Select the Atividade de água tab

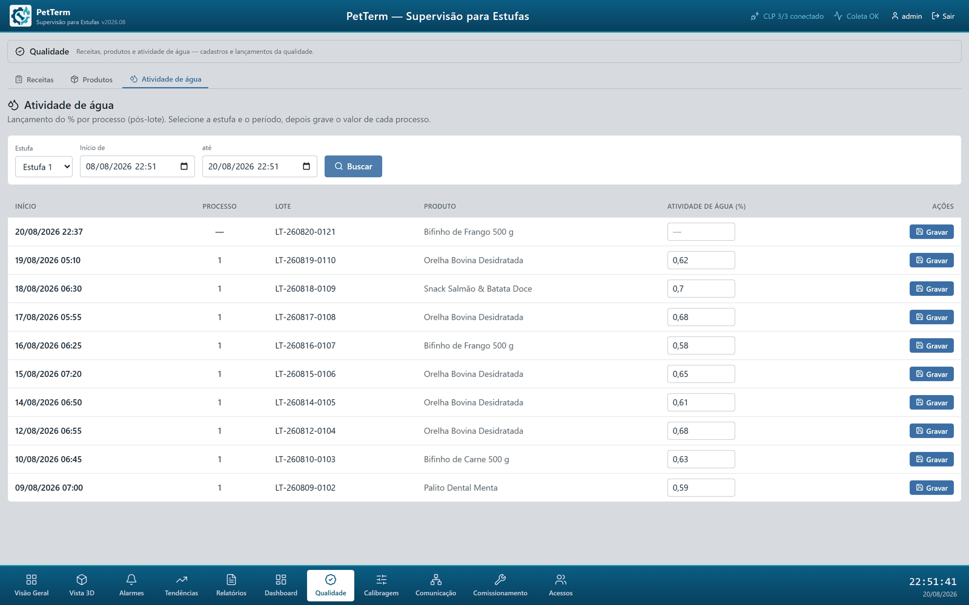click(x=165, y=79)
